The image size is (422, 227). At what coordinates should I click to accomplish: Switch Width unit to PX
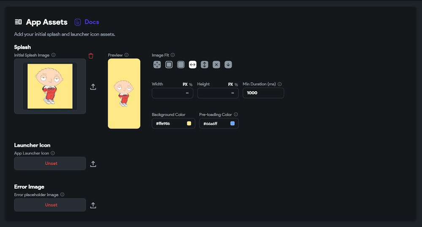coord(185,84)
